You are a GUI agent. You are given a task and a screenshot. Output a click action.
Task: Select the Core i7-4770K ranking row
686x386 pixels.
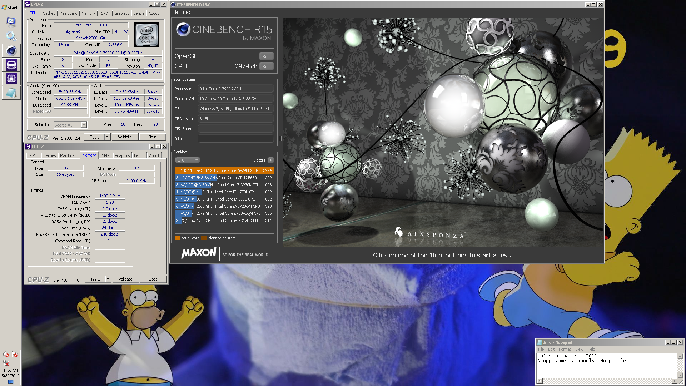tap(224, 192)
